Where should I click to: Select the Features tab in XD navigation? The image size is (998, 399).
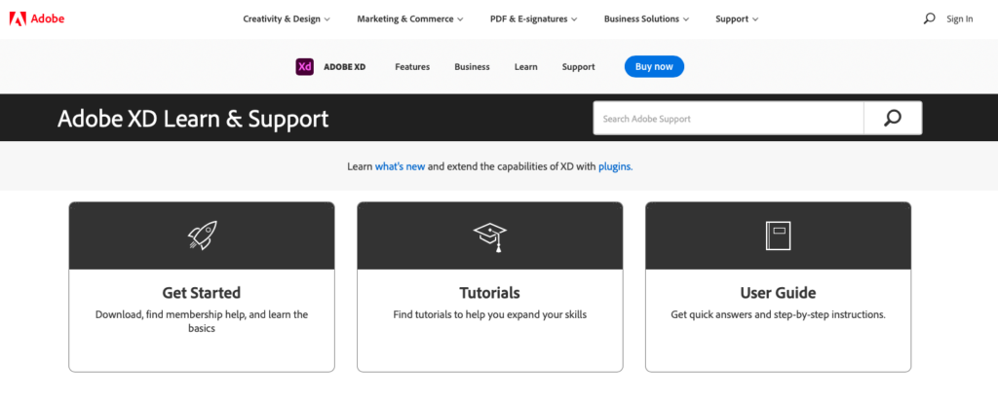click(412, 67)
